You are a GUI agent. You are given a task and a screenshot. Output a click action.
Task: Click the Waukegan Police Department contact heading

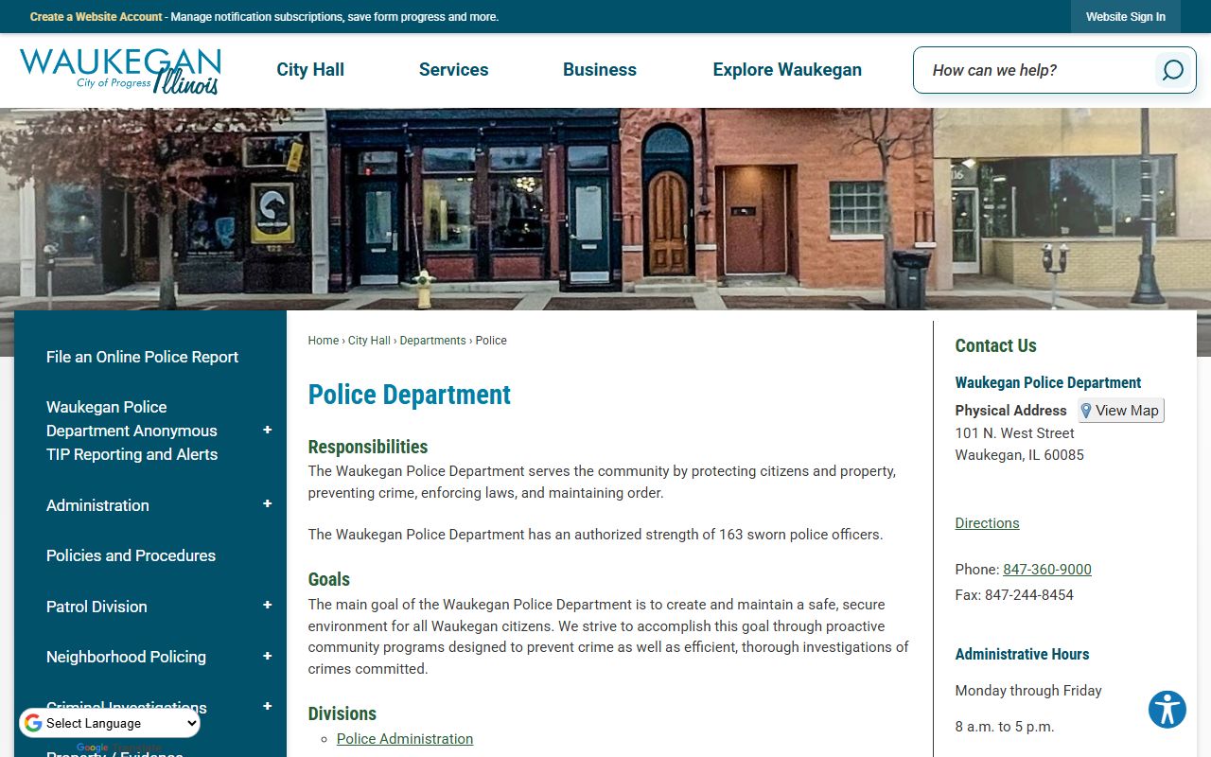(1047, 382)
